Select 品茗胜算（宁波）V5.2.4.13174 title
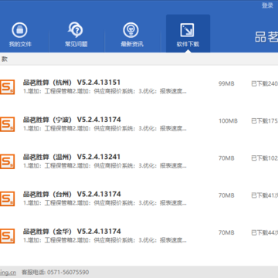Screen dimensions: 278x278 click(72, 120)
